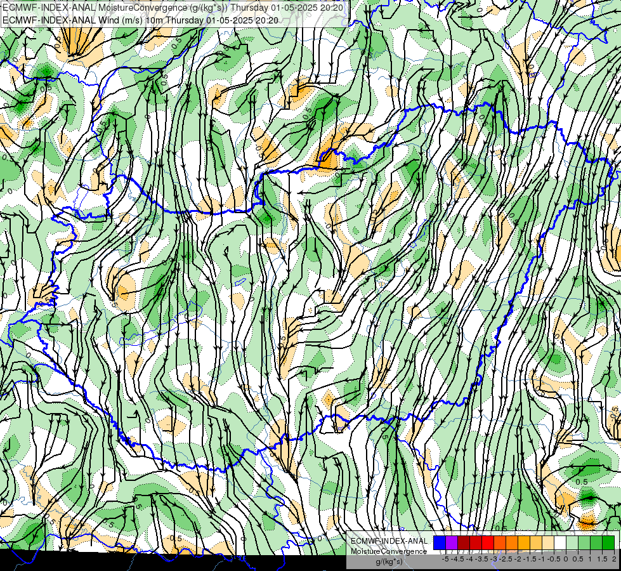The width and height of the screenshot is (621, 571).
Task: Select the amber swatch (-2 to -1.5)
Action: (524, 542)
